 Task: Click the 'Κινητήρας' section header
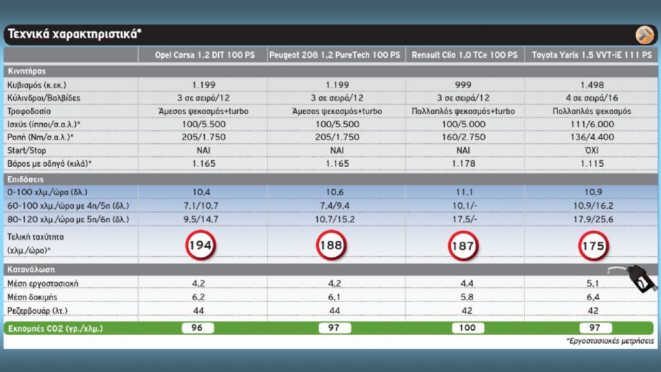pyautogui.click(x=26, y=72)
